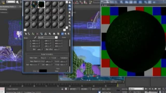Click noise Phase value field

tap(63, 65)
